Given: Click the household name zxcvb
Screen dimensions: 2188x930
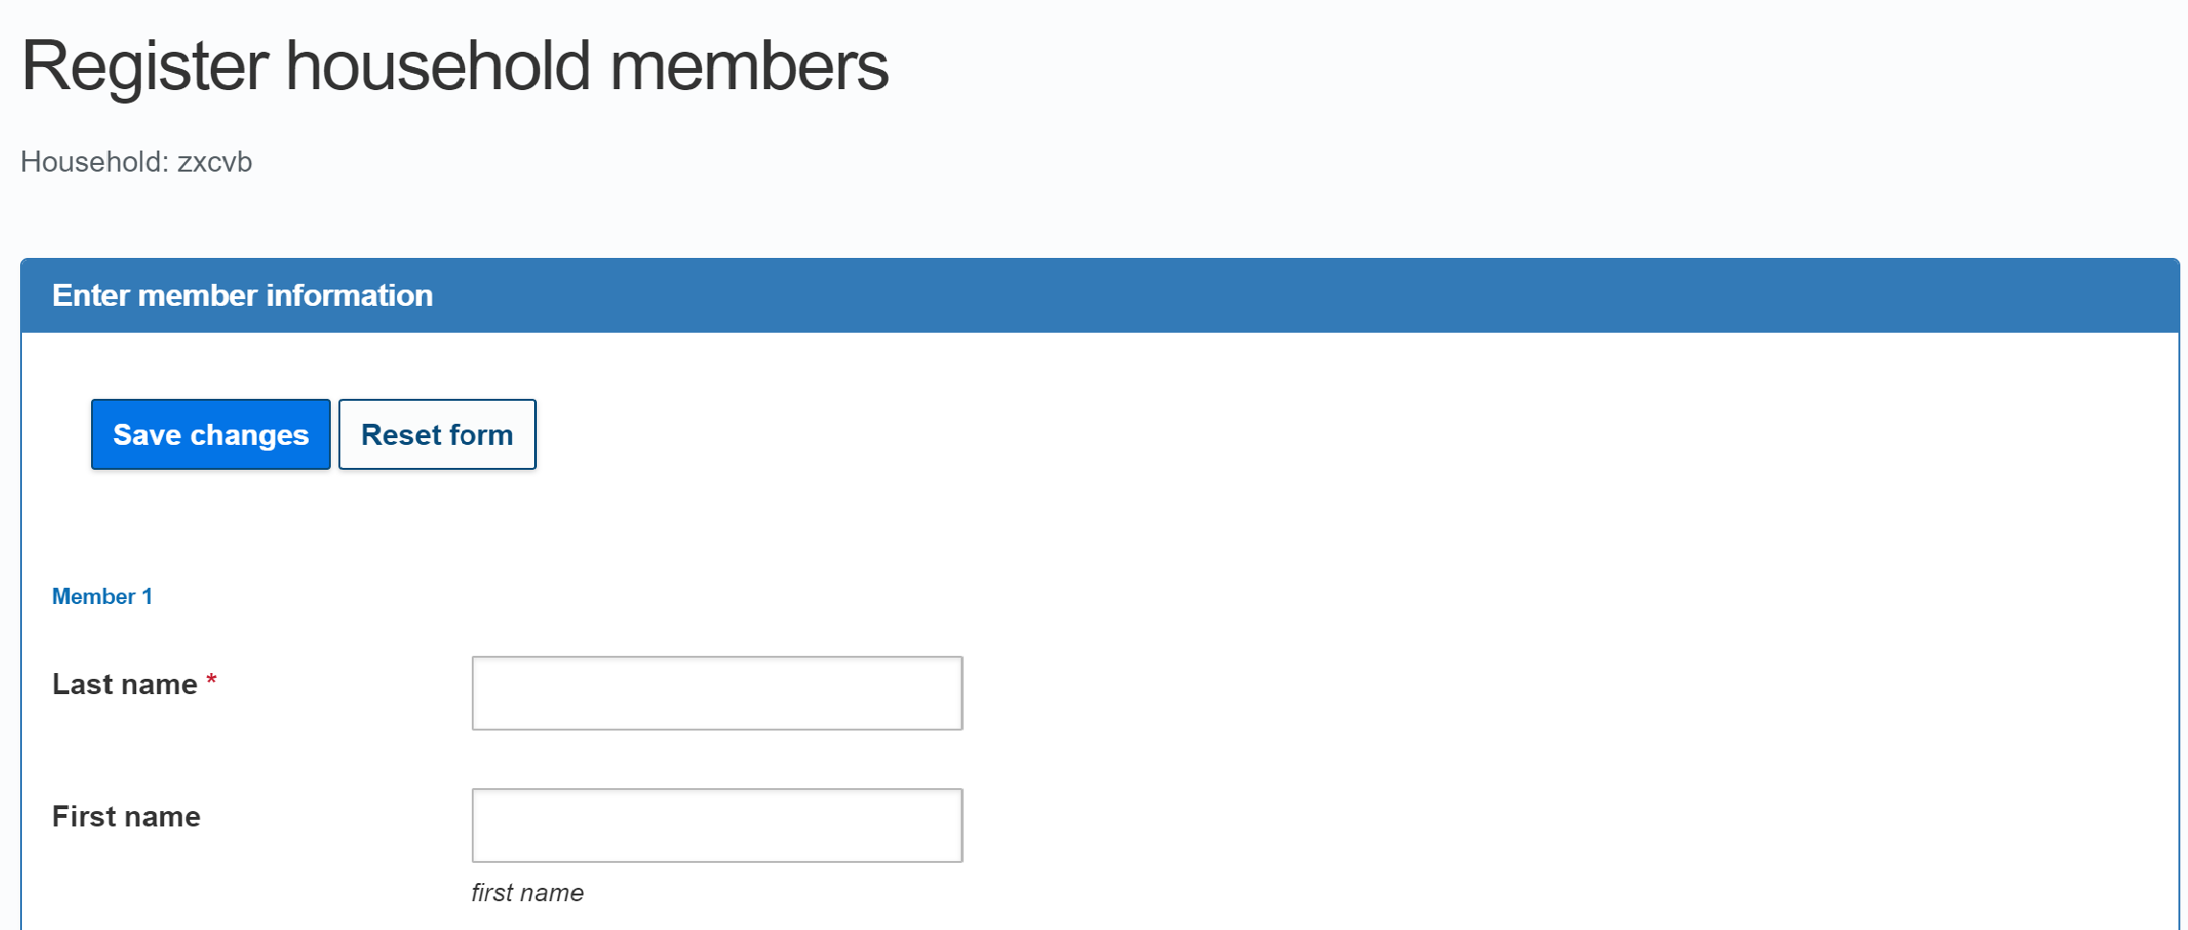Looking at the screenshot, I should point(215,162).
